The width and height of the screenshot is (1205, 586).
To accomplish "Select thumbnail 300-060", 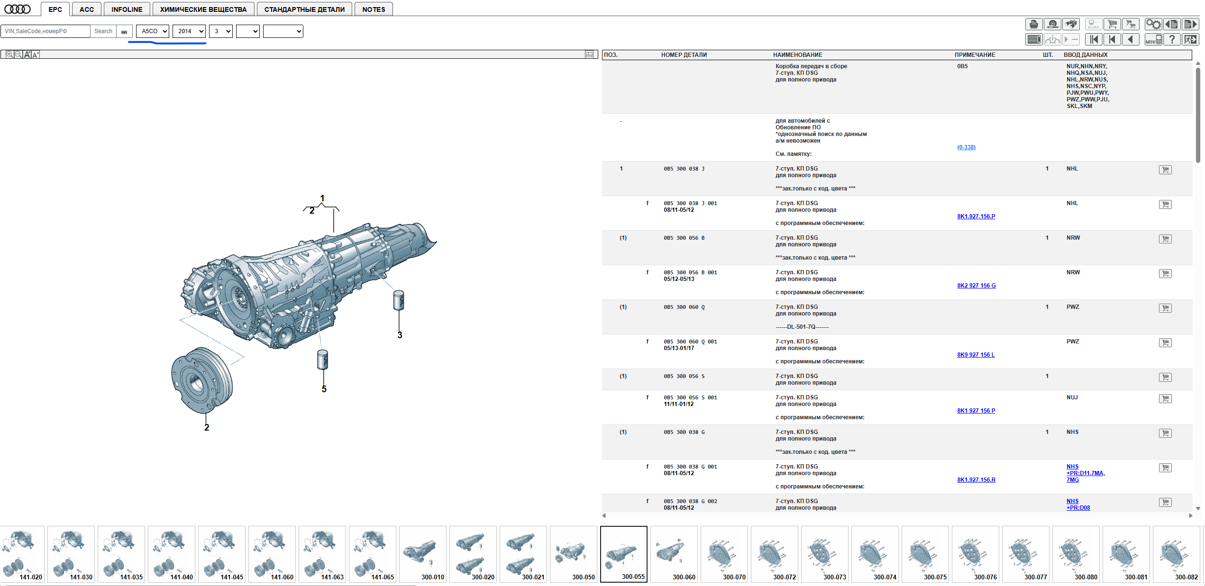I will pyautogui.click(x=674, y=553).
